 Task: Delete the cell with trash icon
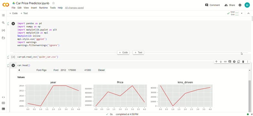(x=243, y=62)
